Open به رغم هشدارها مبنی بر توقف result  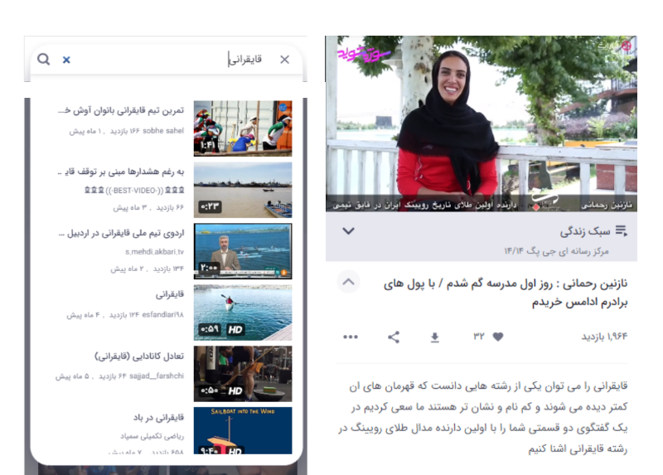124,172
